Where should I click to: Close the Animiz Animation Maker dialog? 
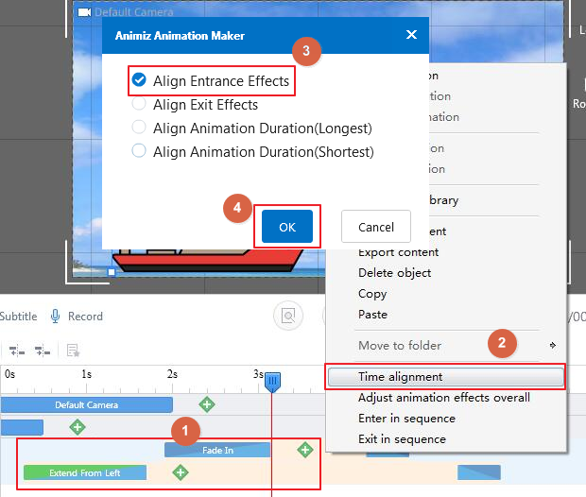[411, 35]
